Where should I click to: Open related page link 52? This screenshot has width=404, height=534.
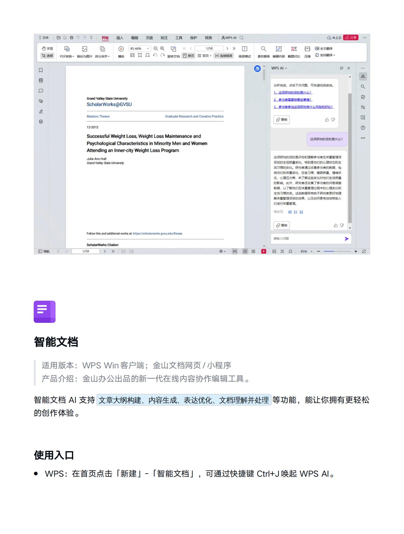(301, 212)
